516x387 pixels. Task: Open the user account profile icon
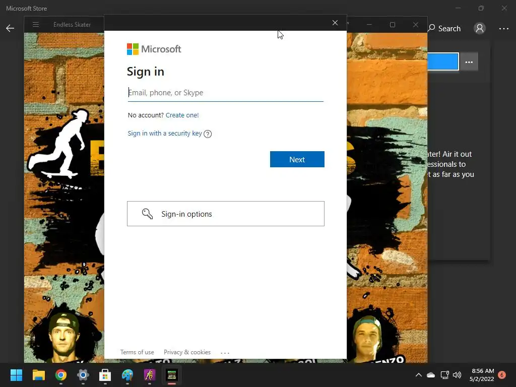pos(480,28)
